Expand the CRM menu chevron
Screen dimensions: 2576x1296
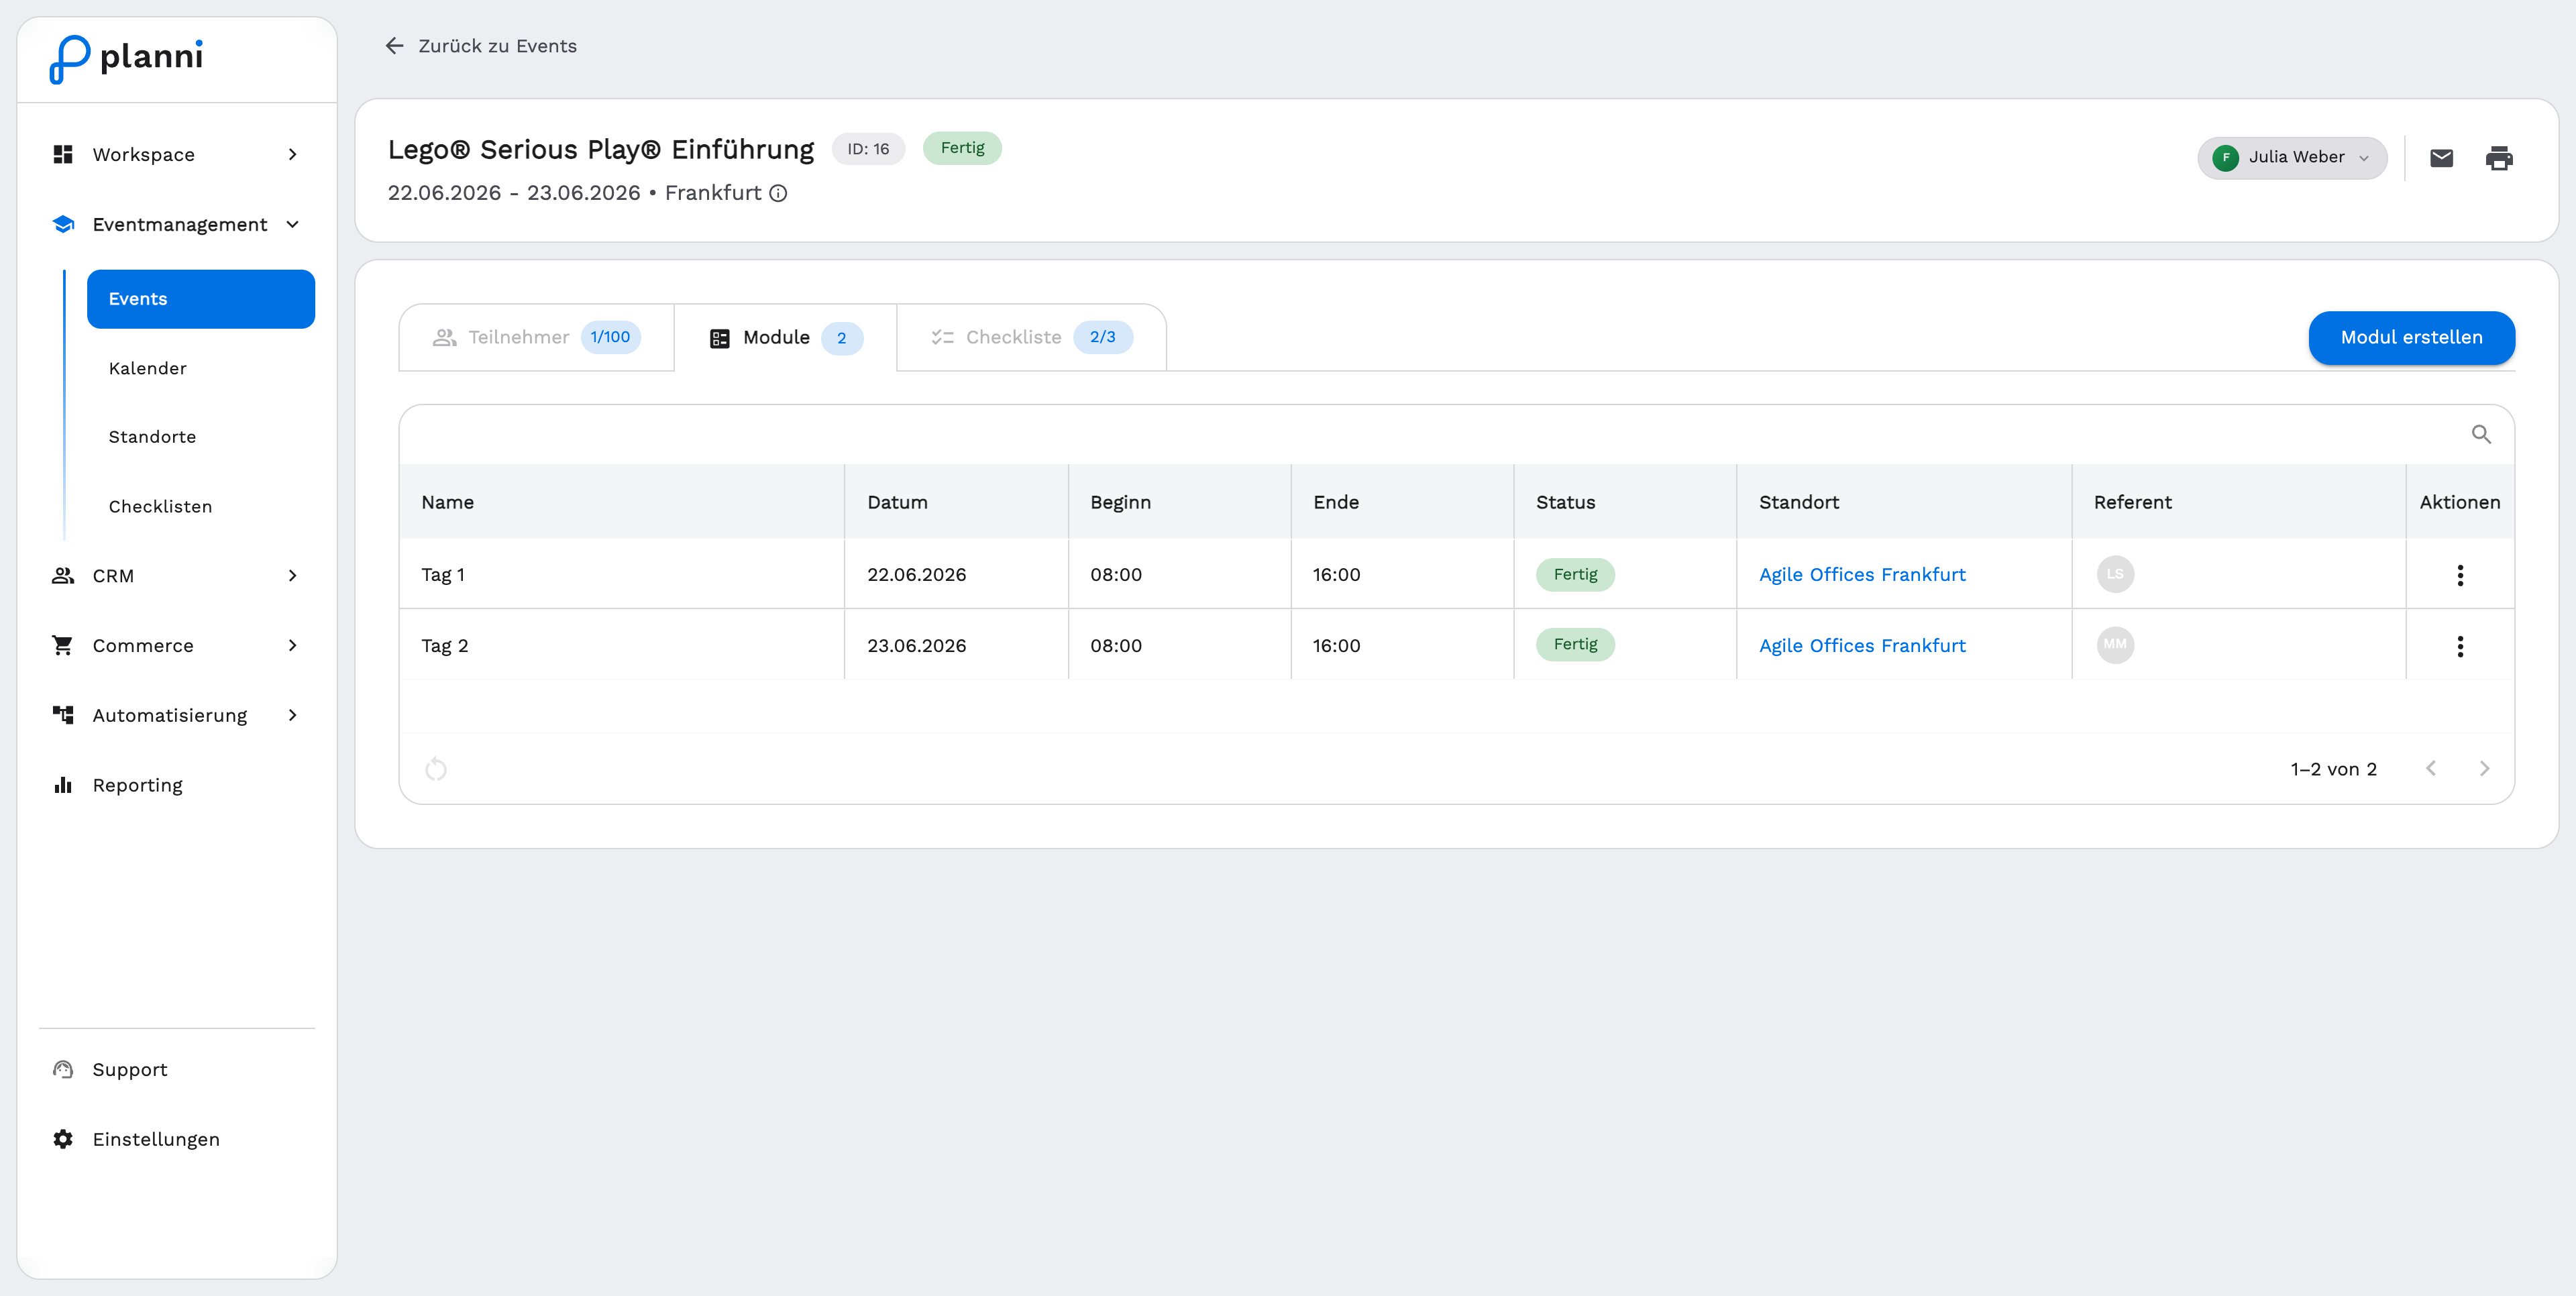[292, 576]
